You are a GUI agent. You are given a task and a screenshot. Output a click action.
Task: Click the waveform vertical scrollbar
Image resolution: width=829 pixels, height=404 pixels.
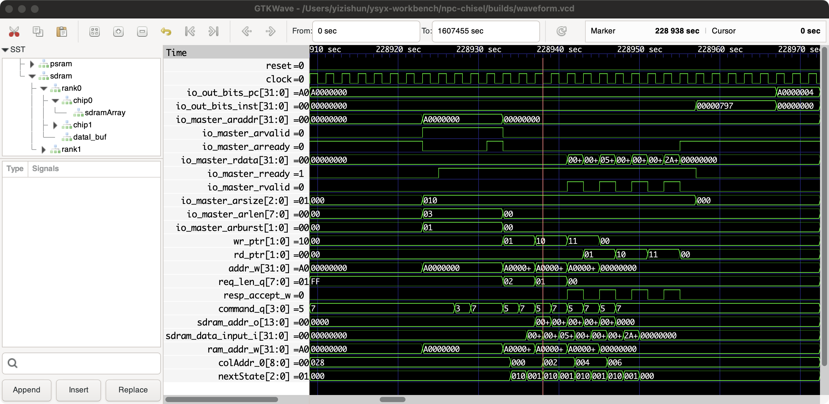(824, 206)
